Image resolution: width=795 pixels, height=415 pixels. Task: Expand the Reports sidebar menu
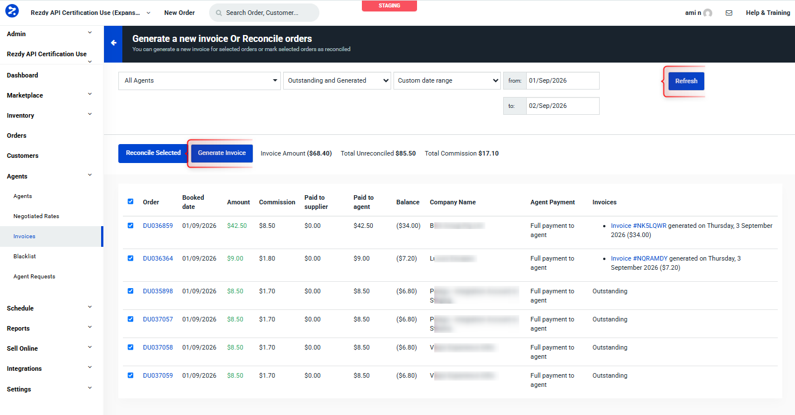tap(90, 328)
